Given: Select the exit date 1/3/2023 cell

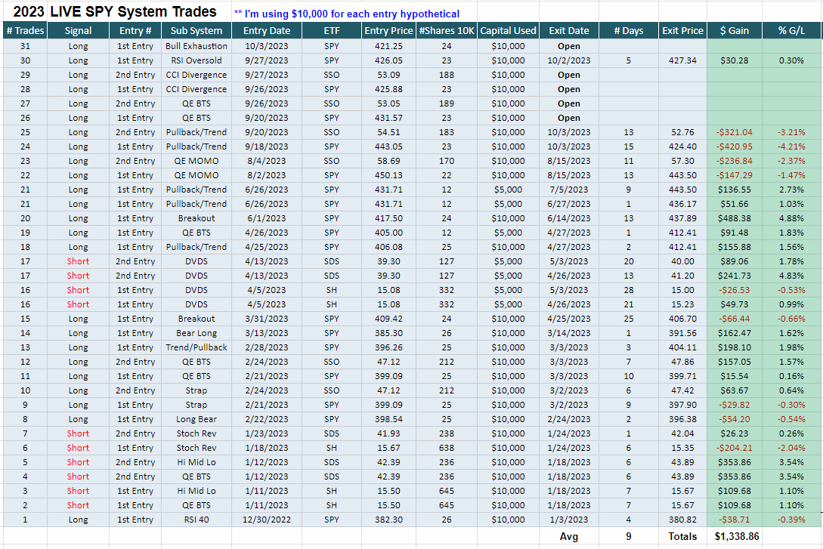Looking at the screenshot, I should pos(569,520).
